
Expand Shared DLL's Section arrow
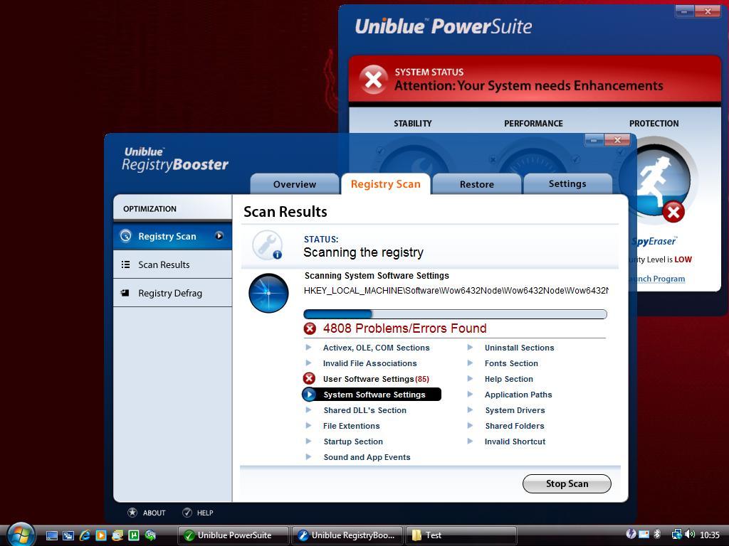[308, 410]
